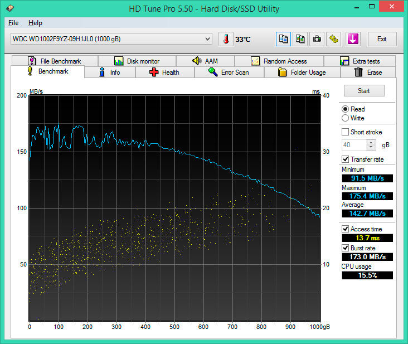The image size is (408, 344).
Task: Open the File menu
Action: click(13, 23)
